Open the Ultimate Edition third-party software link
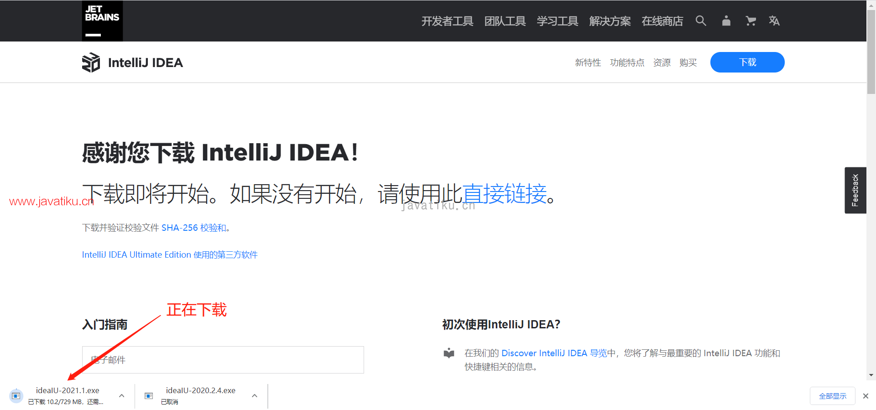876x410 pixels. point(170,254)
